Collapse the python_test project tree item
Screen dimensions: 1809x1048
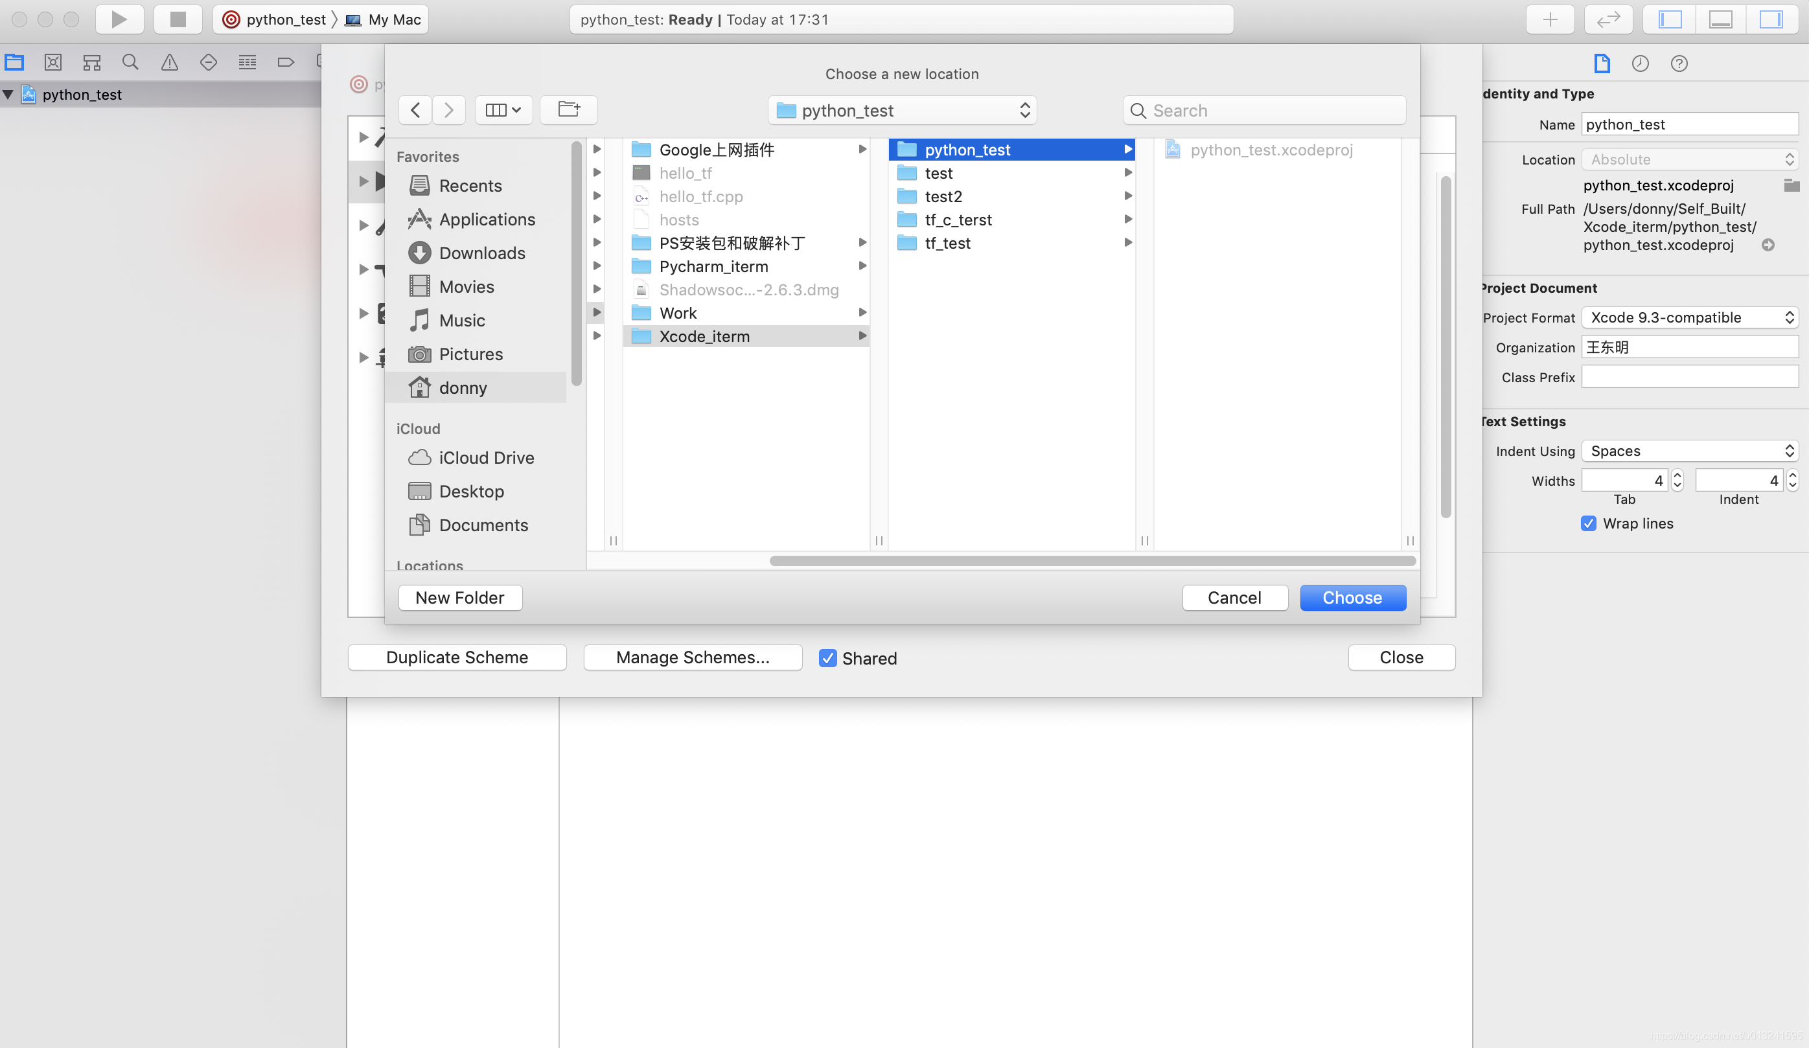click(x=8, y=94)
